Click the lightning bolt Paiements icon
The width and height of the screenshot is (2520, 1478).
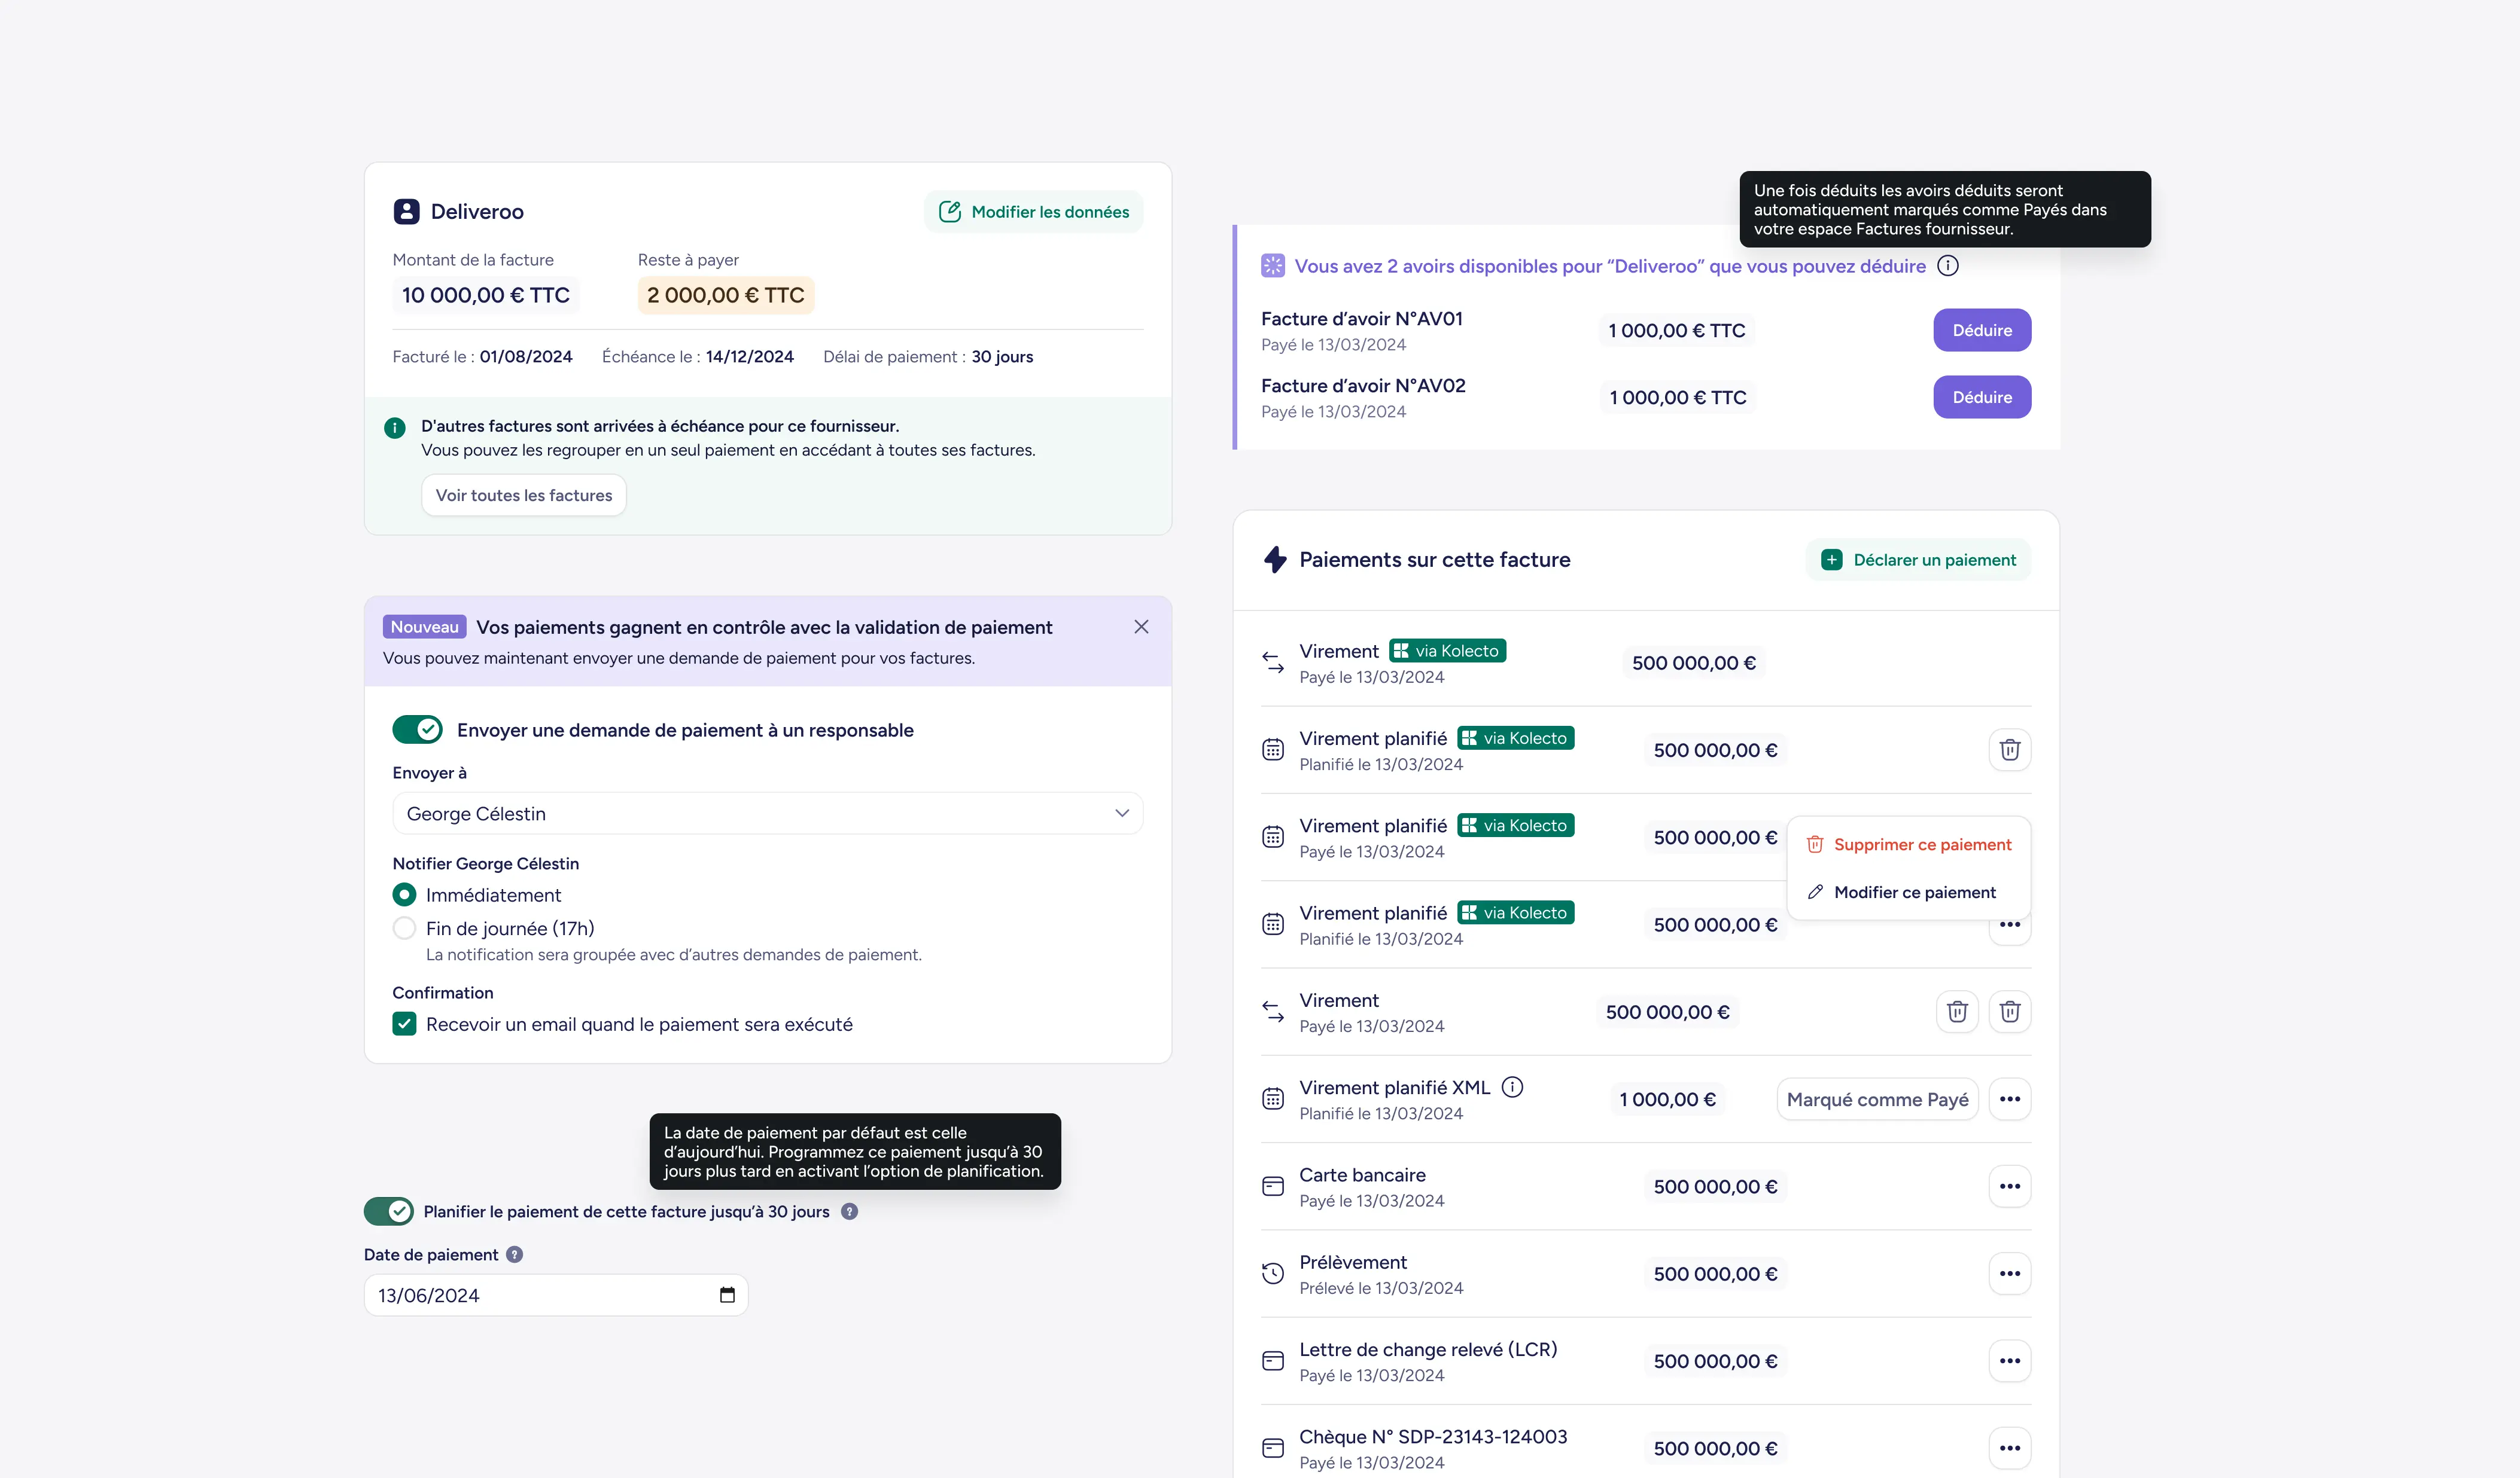[1275, 560]
